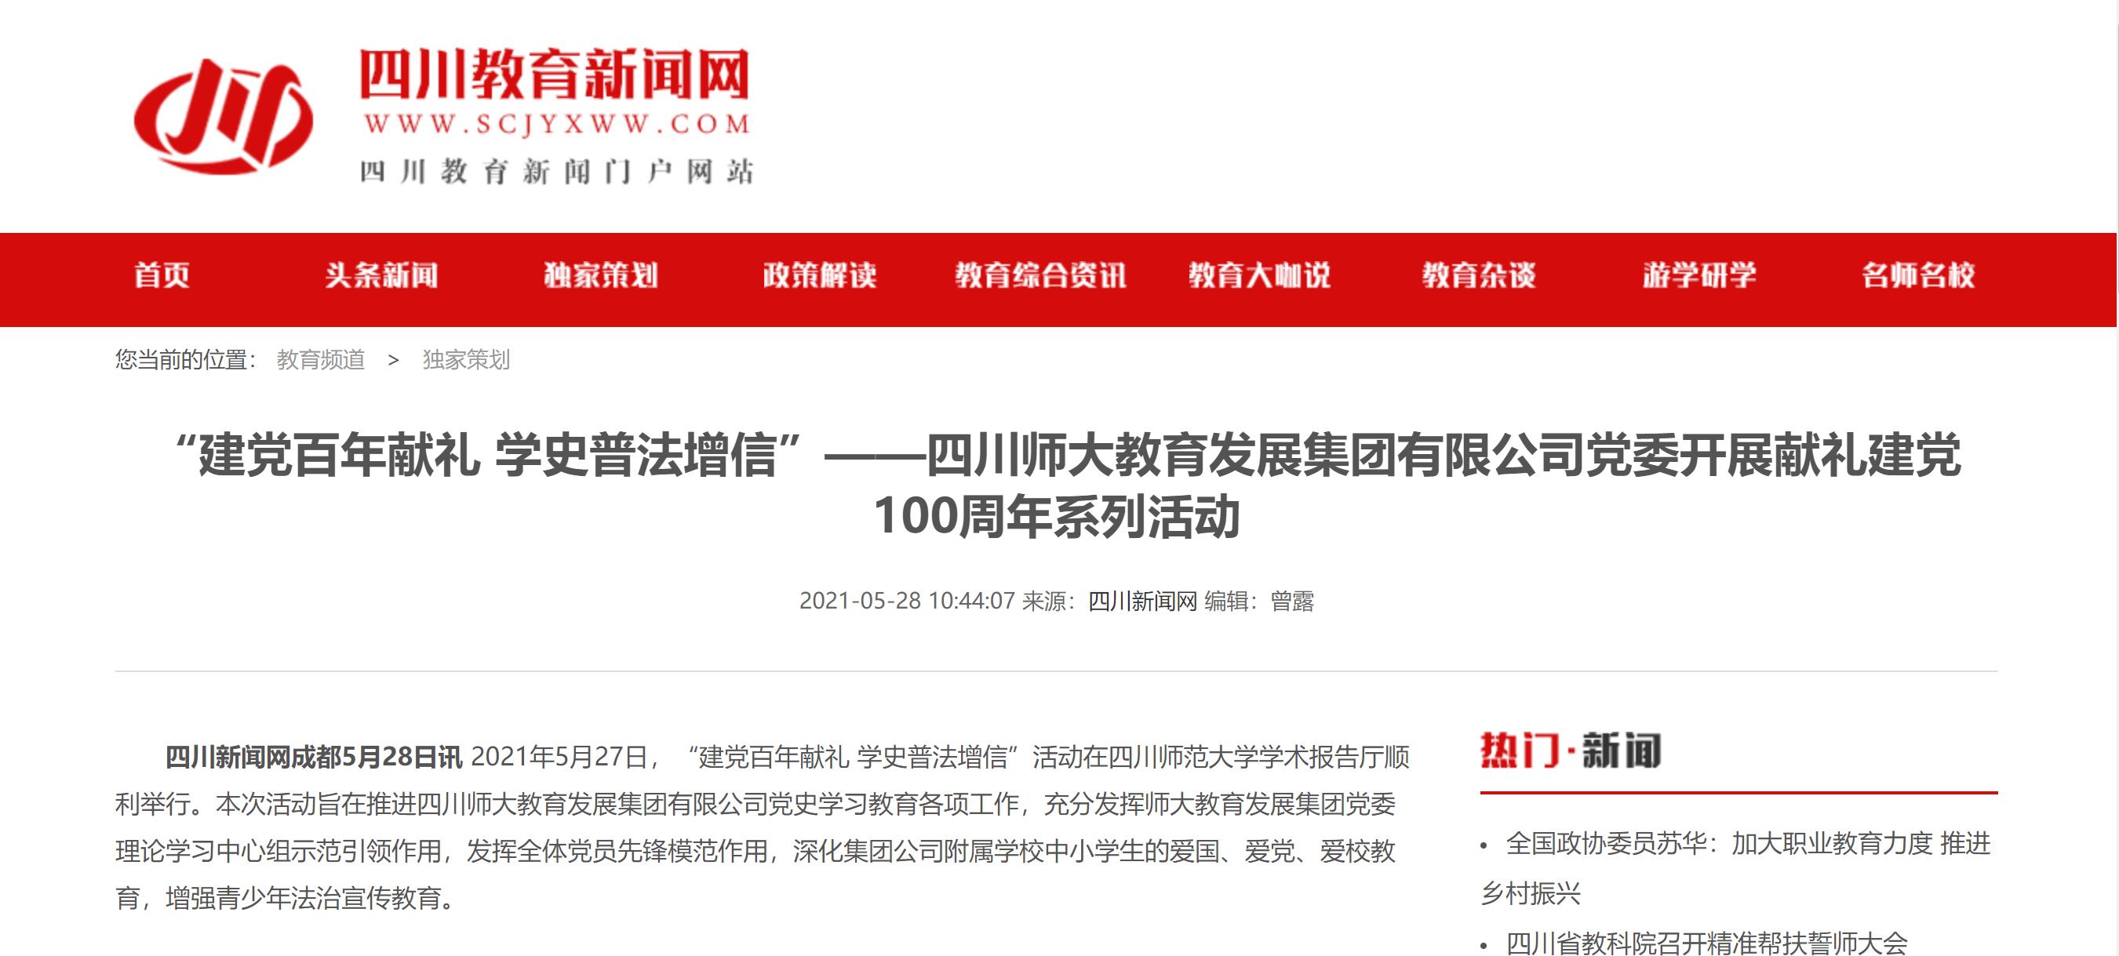2119x956 pixels.
Task: Open the 名师名校 navigation item
Action: (1918, 275)
